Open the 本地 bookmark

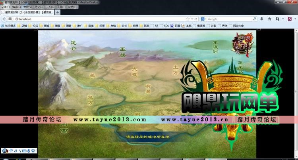(x=186, y=26)
